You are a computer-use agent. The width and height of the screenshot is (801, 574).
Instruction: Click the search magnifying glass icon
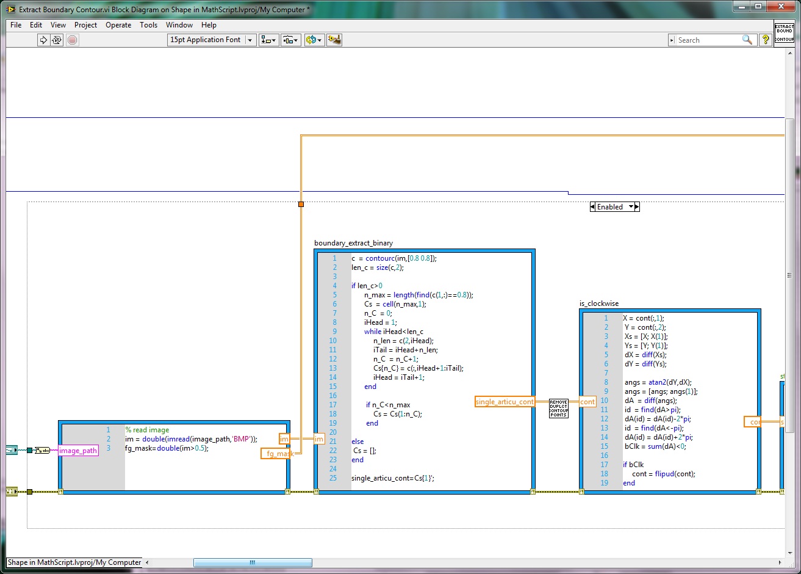tap(747, 40)
